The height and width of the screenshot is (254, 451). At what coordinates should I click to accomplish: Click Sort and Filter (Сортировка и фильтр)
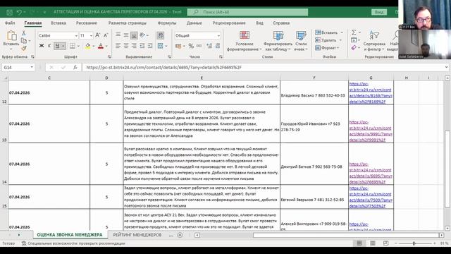[374, 41]
